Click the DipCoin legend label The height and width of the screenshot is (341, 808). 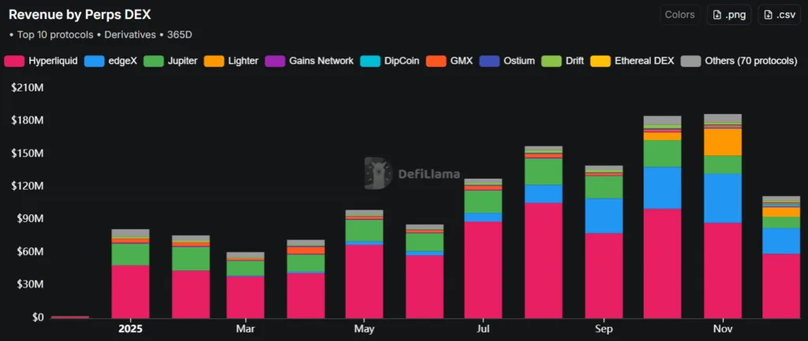tap(402, 61)
